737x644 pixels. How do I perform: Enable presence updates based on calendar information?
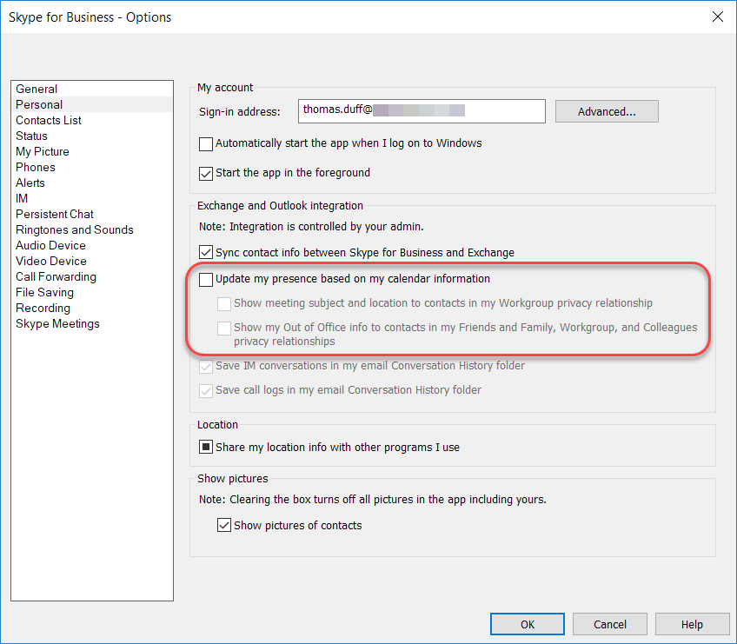(206, 279)
